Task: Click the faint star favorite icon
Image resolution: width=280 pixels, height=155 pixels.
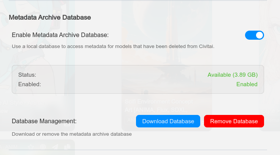Action: [x=31, y=147]
